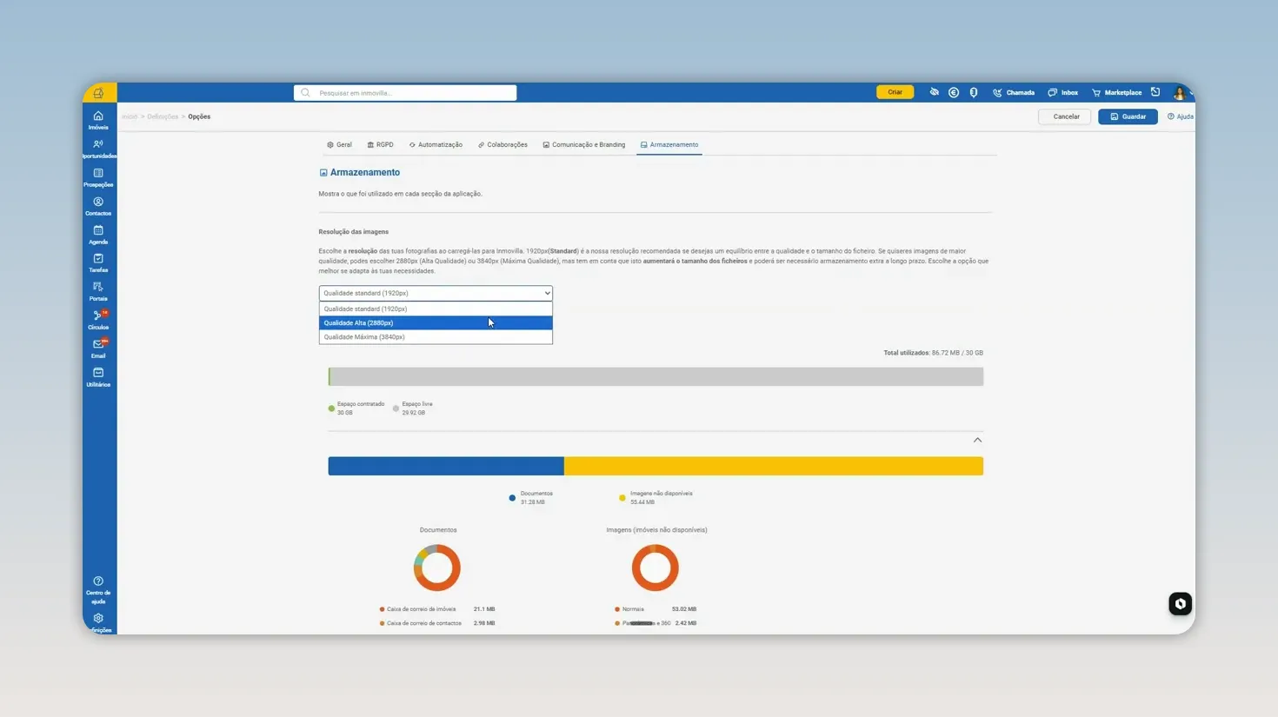Open the Comunicação e Branding tab

pyautogui.click(x=584, y=145)
